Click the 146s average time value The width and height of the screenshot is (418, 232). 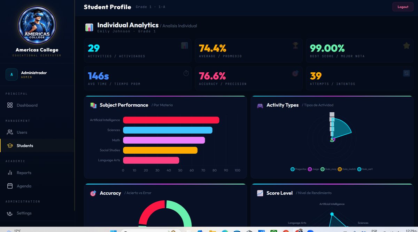(x=98, y=76)
